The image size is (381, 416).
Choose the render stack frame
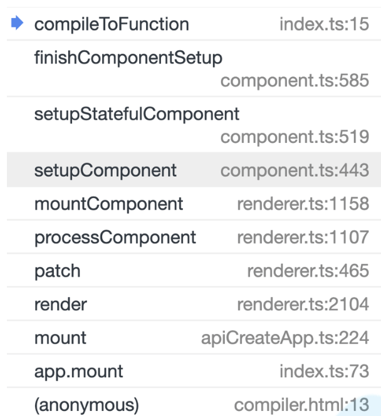(x=61, y=305)
